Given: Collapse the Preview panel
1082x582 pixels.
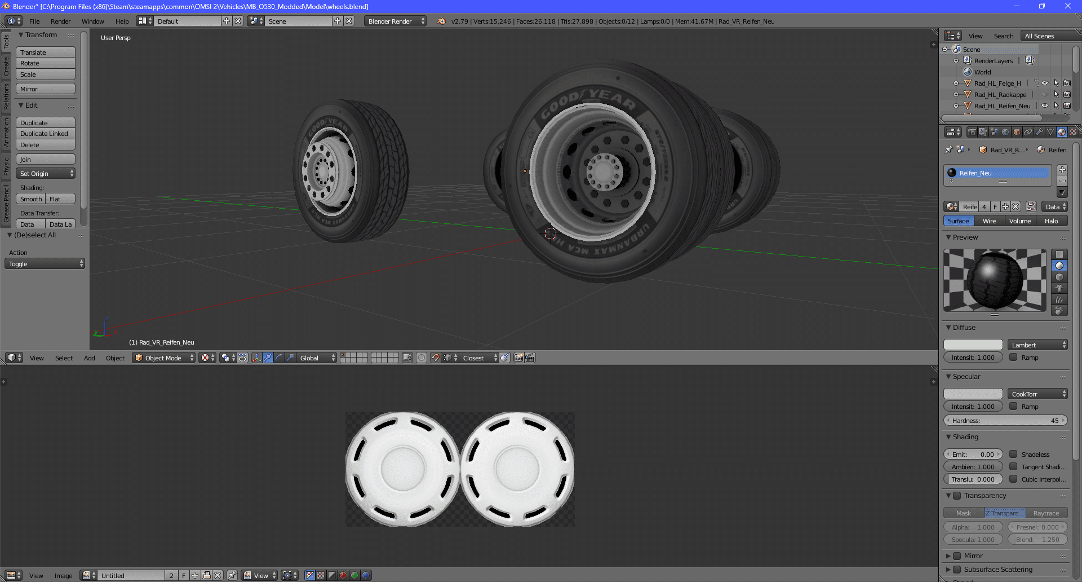Looking at the screenshot, I should pos(948,237).
